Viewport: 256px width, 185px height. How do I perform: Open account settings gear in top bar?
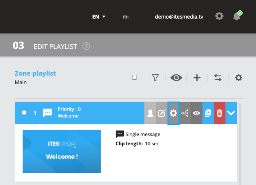219,16
